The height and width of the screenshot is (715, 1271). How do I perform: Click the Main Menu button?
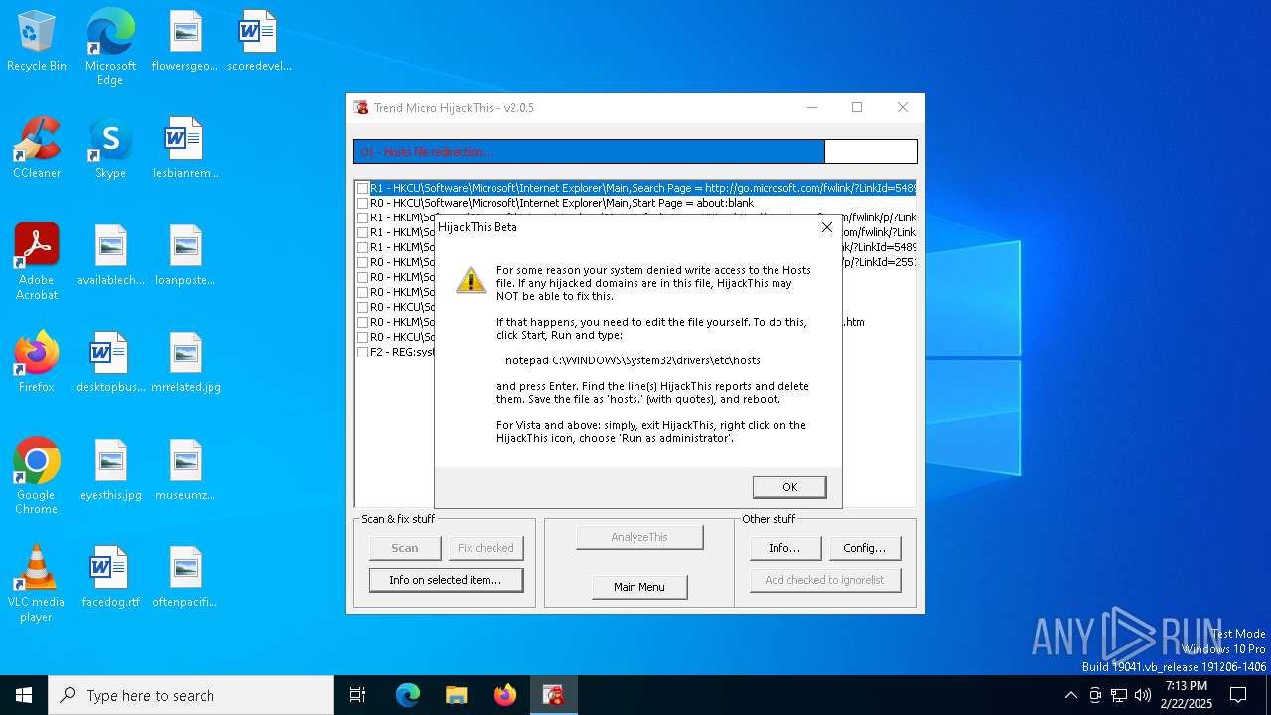click(x=639, y=587)
